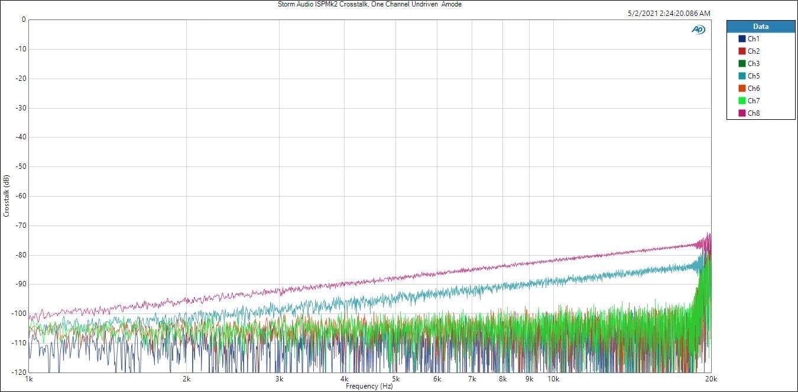The image size is (798, 392).
Task: Click the Data legend header
Action: pyautogui.click(x=760, y=27)
